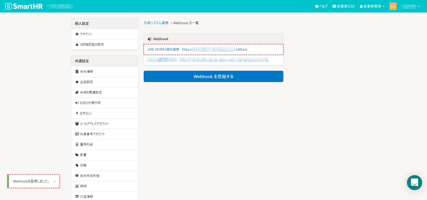
Task: Click the badge icon next to 雇用形態
Action: [77, 144]
